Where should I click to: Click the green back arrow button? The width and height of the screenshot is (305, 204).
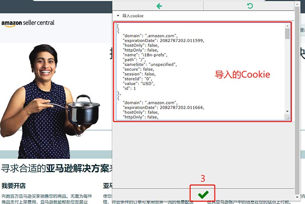point(159,6)
